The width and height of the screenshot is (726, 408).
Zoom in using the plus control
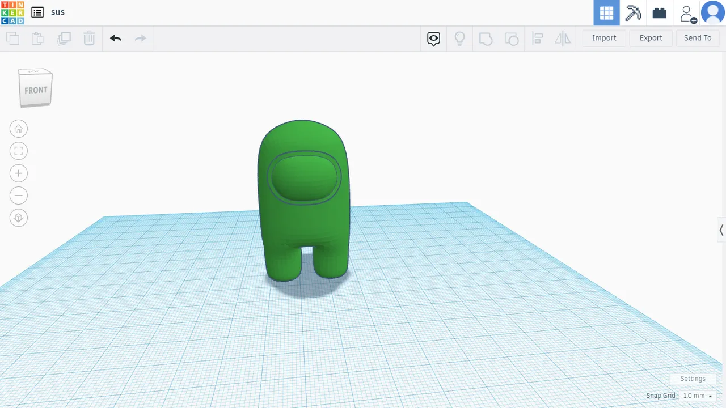click(x=19, y=173)
